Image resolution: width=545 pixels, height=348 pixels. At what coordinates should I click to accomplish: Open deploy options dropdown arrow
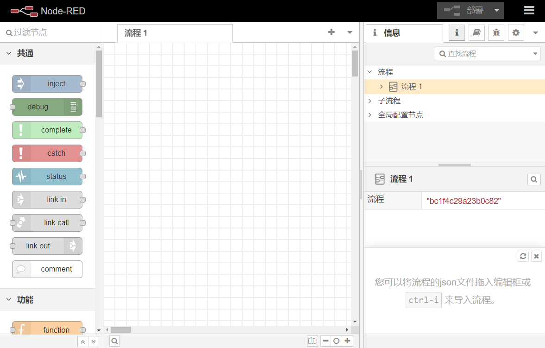[497, 11]
